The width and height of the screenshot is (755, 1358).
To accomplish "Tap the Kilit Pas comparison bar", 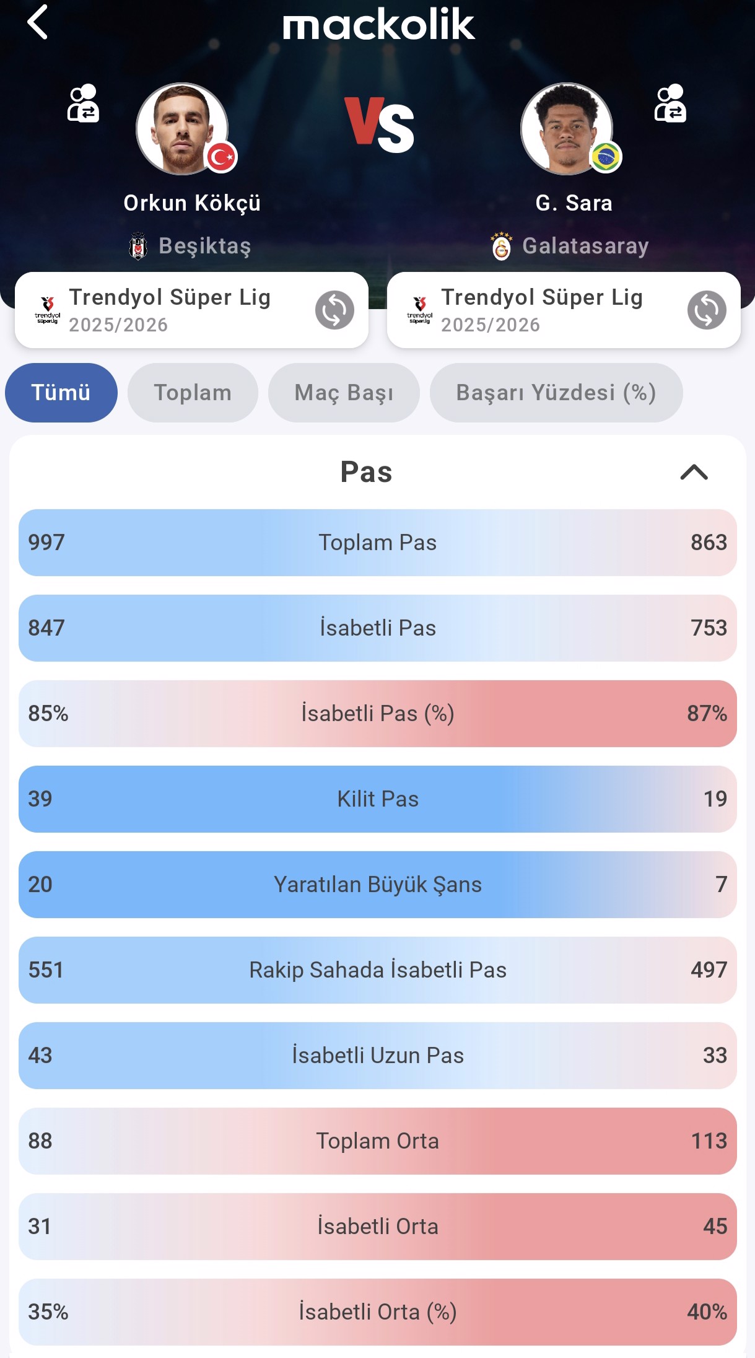I will click(x=377, y=799).
